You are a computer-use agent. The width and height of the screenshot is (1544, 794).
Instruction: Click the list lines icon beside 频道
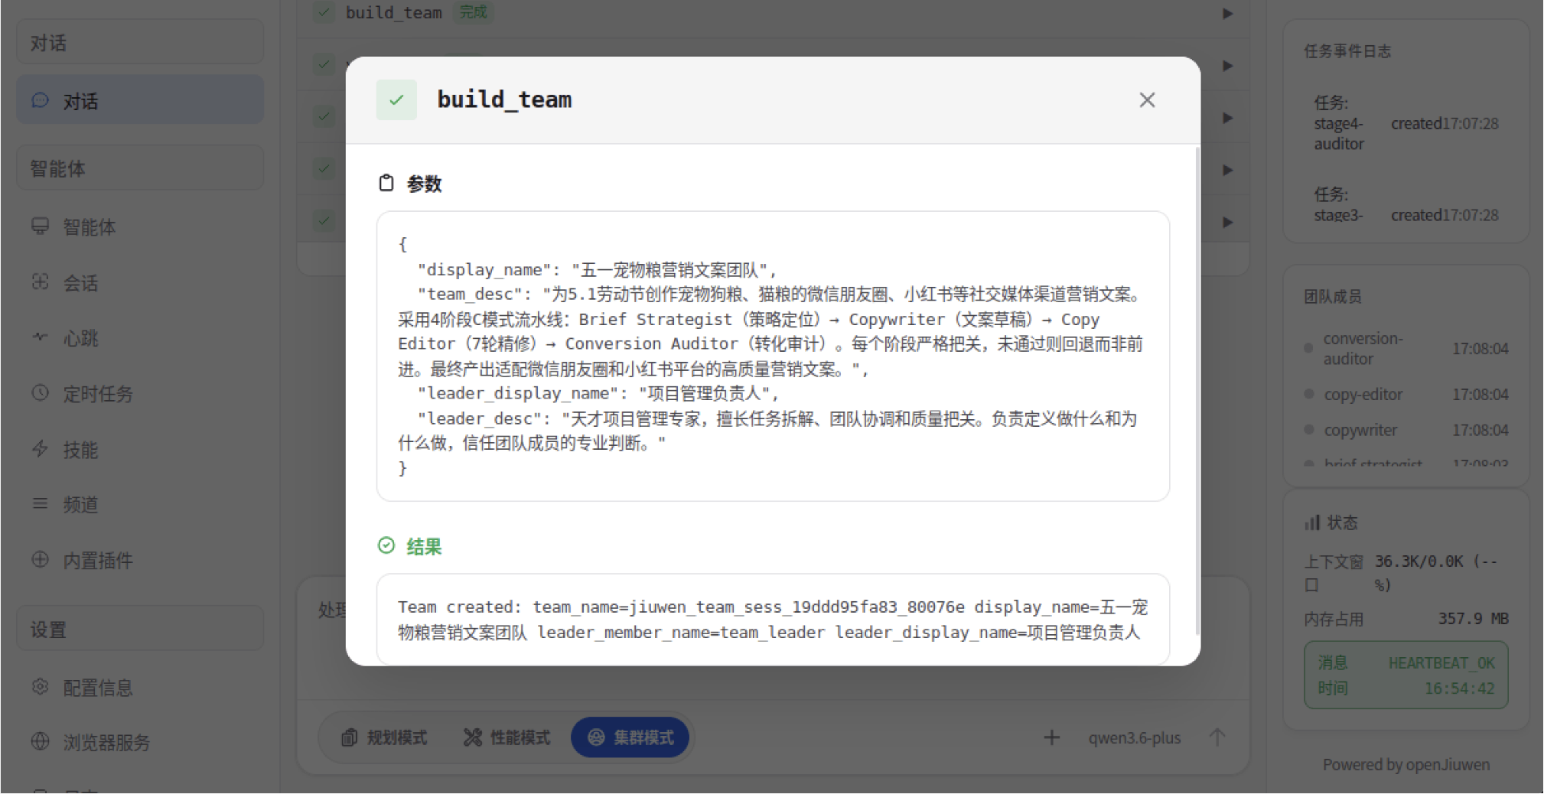point(40,503)
